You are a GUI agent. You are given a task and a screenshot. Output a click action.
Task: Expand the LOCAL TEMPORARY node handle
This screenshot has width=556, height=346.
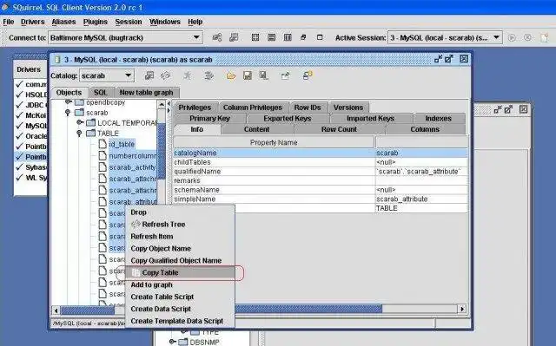(x=80, y=122)
